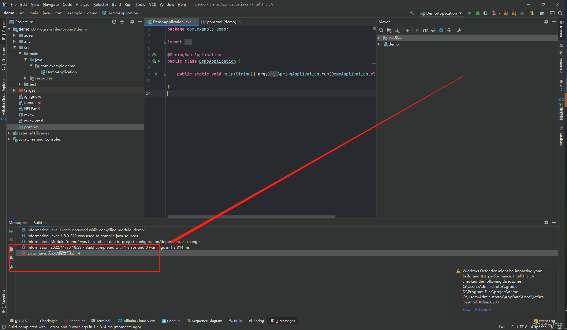
Task: Switch to DemoApplication.java editor tab
Action: pyautogui.click(x=172, y=22)
